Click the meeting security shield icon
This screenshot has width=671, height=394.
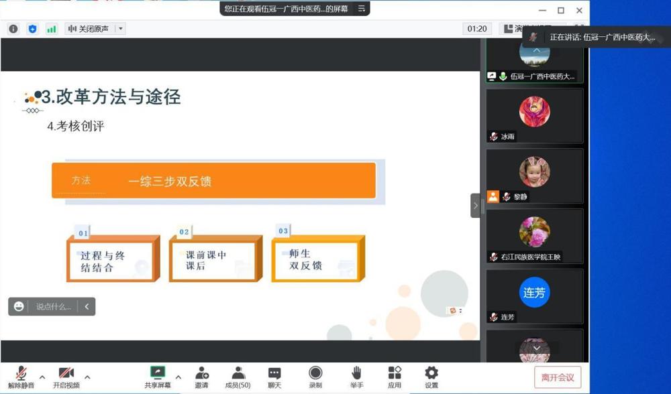(x=32, y=29)
